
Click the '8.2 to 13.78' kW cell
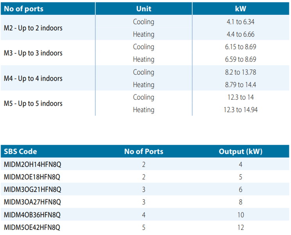pyautogui.click(x=241, y=72)
